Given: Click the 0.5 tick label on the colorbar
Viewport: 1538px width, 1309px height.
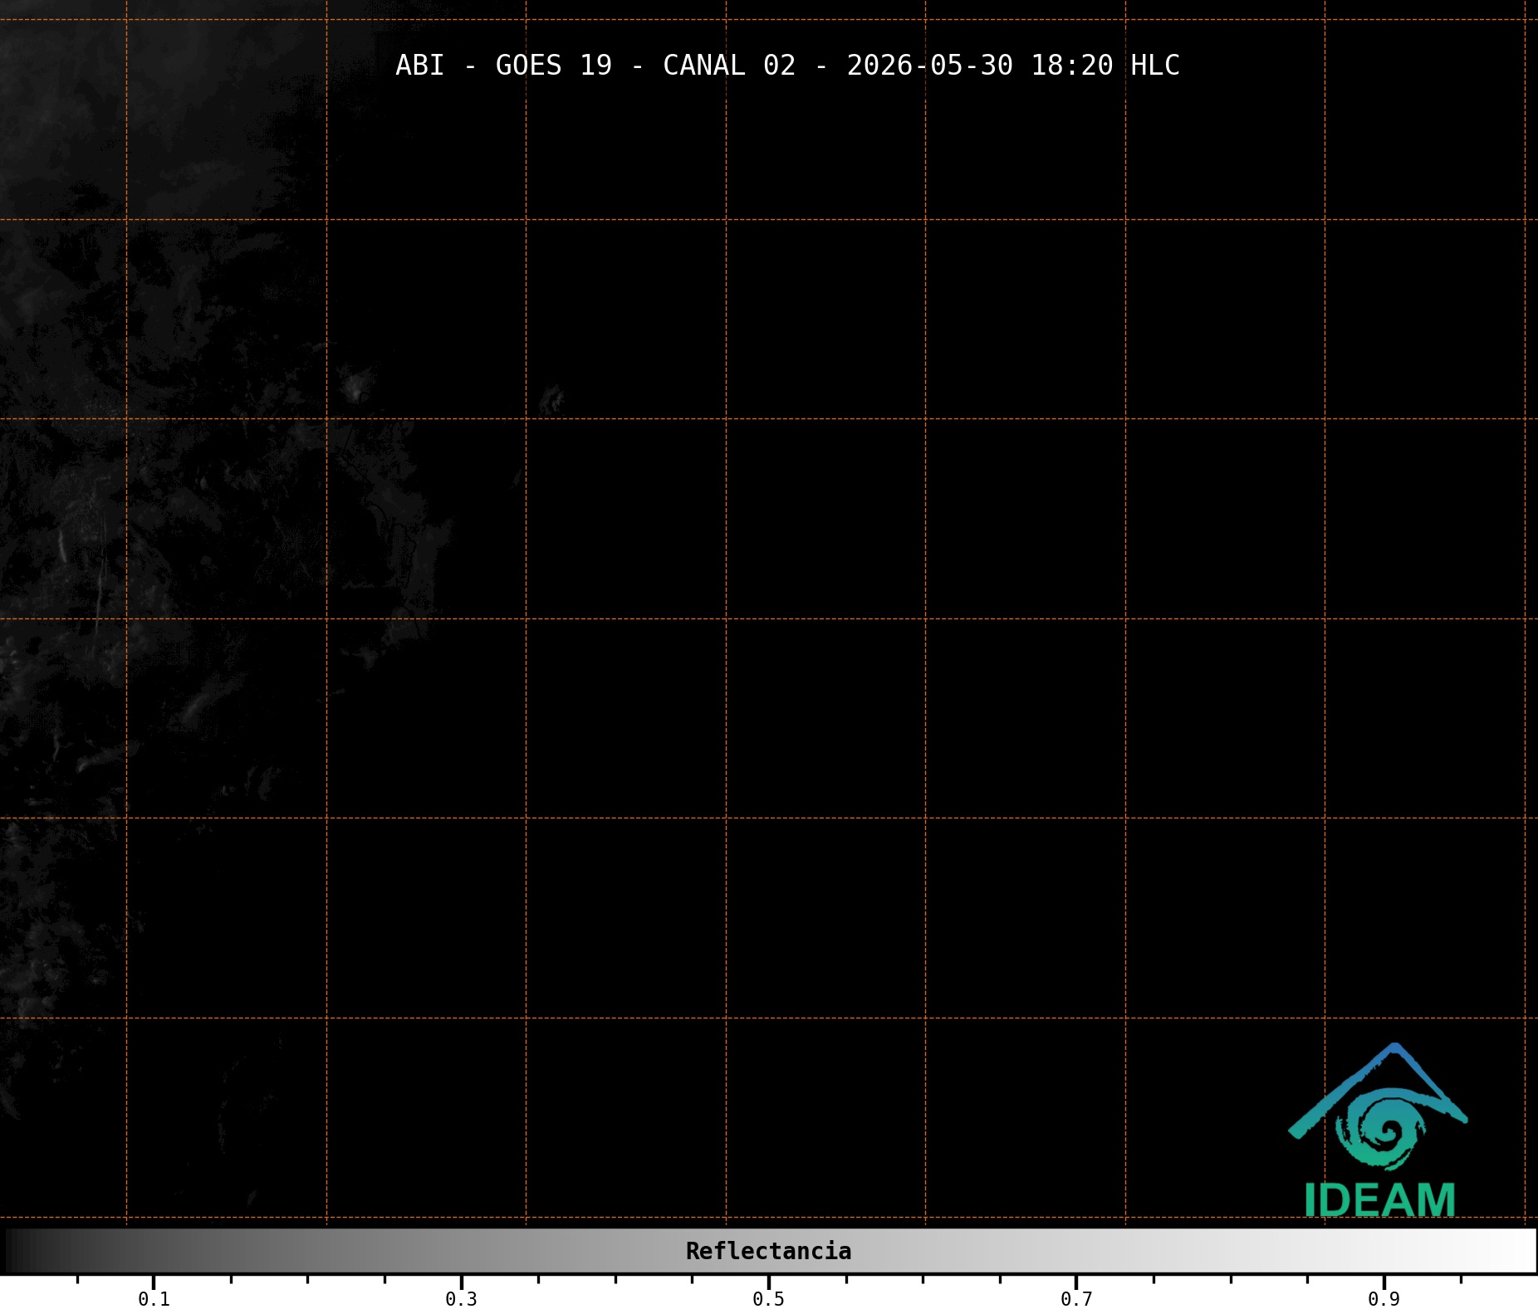Looking at the screenshot, I should click(x=768, y=1299).
